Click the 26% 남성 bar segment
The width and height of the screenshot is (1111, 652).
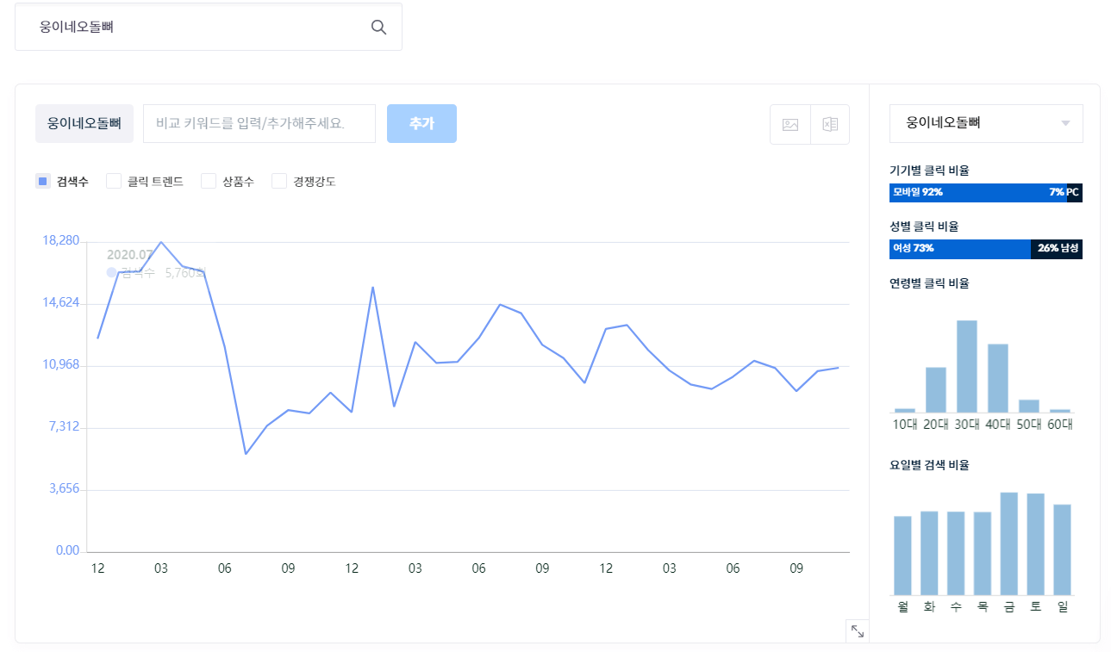(x=1057, y=248)
